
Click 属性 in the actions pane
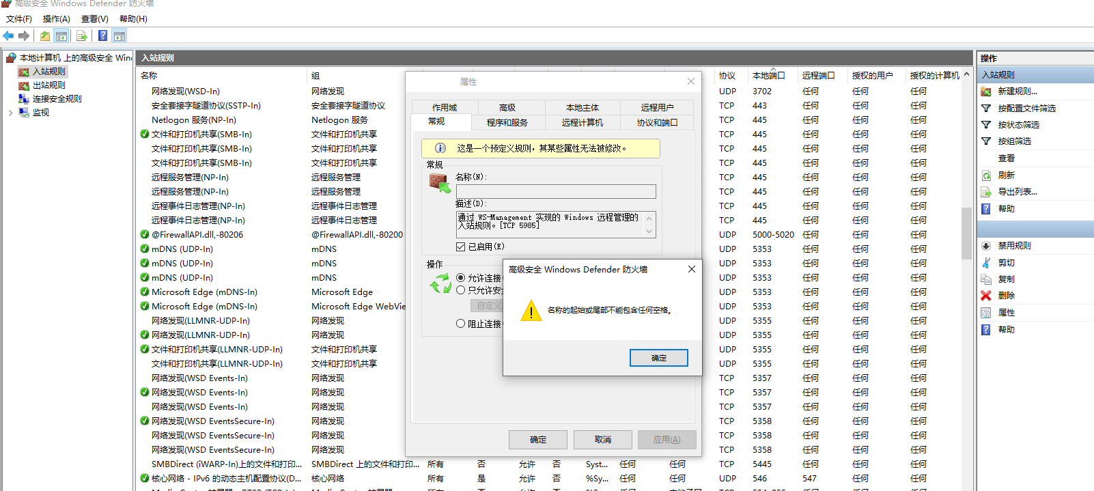click(x=1006, y=313)
